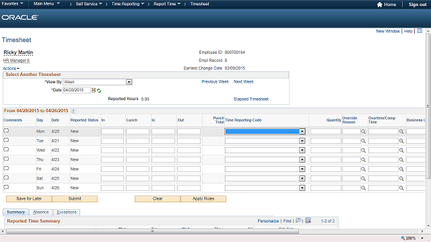Open comments for Wed 4/22 row
Image resolution: width=431 pixels, height=242 pixels.
(6, 149)
